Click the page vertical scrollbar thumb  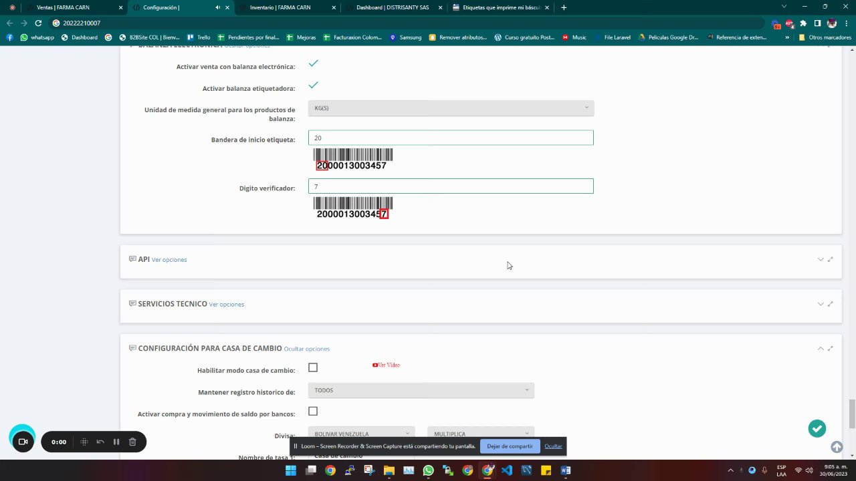[852, 414]
